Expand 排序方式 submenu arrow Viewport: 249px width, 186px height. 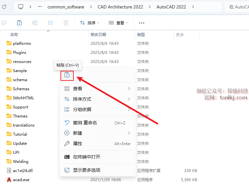(x=129, y=99)
